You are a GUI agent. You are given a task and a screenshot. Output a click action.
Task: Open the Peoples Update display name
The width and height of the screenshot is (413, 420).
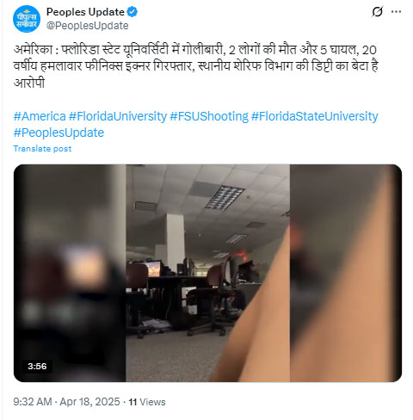(x=85, y=12)
